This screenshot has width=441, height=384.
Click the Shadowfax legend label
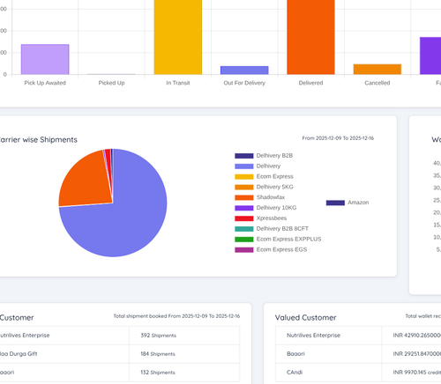click(x=271, y=197)
